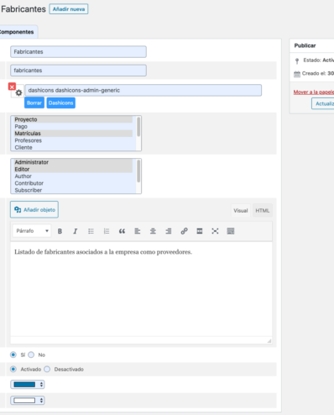Select Editor role in the list

pyautogui.click(x=73, y=170)
